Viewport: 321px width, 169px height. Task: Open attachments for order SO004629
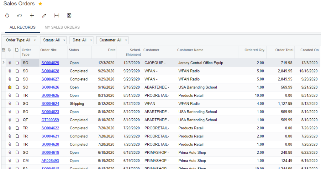point(10,63)
